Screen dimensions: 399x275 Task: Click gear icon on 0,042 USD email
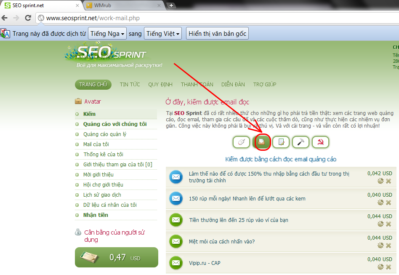click(380, 181)
